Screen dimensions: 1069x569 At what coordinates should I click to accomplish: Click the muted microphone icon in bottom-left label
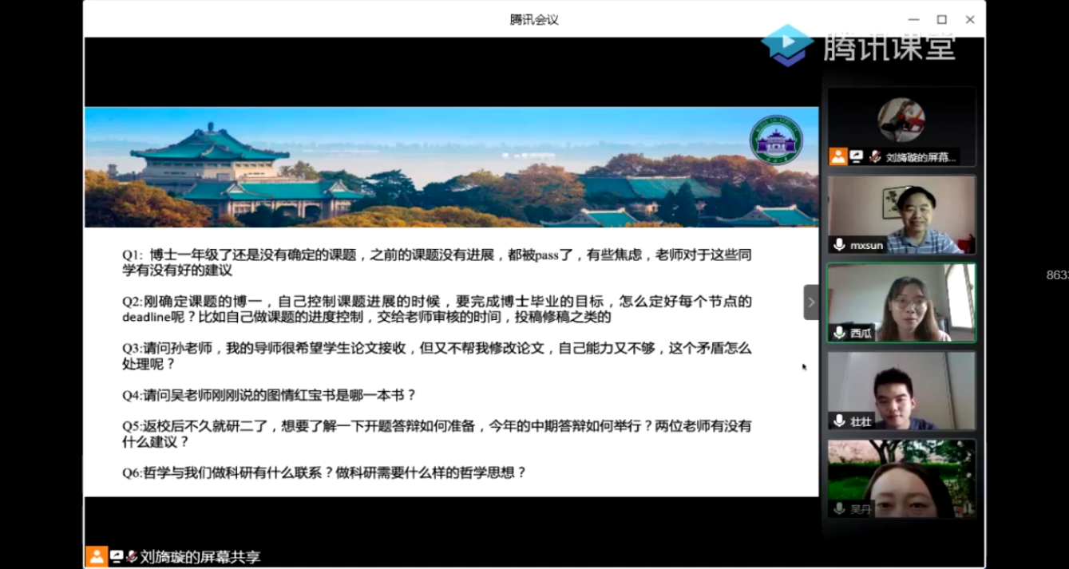point(132,556)
